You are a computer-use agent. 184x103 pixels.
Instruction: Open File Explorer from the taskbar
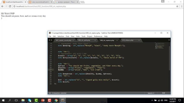tap(23, 100)
